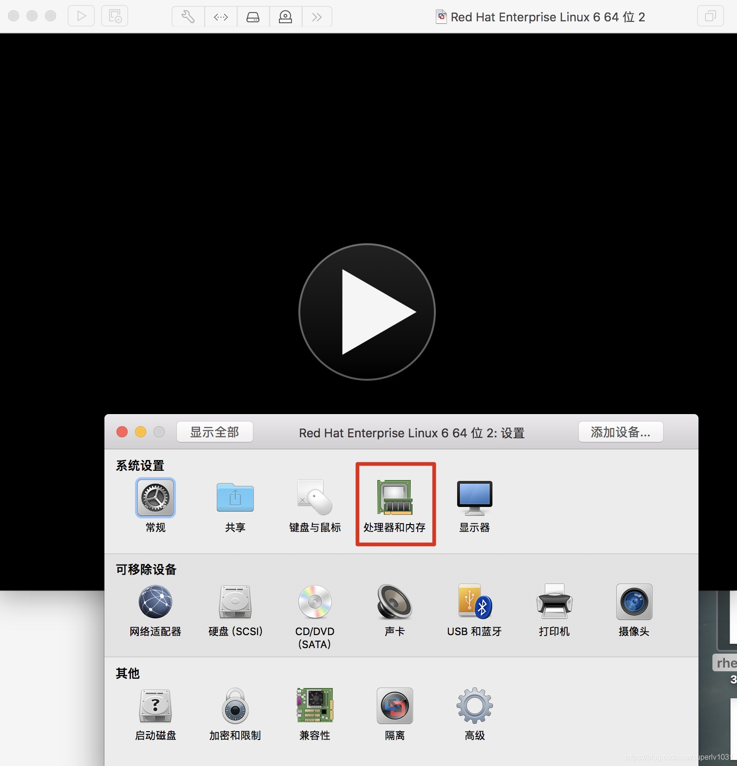Click the play toolbar button to start VM

81,16
